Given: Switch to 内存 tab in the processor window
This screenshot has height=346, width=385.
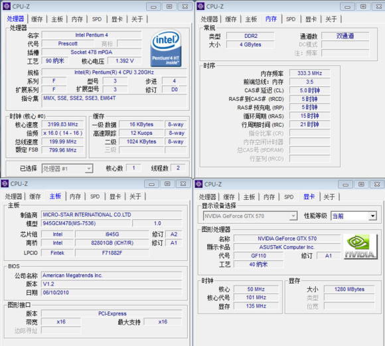Looking at the screenshot, I should (78, 19).
